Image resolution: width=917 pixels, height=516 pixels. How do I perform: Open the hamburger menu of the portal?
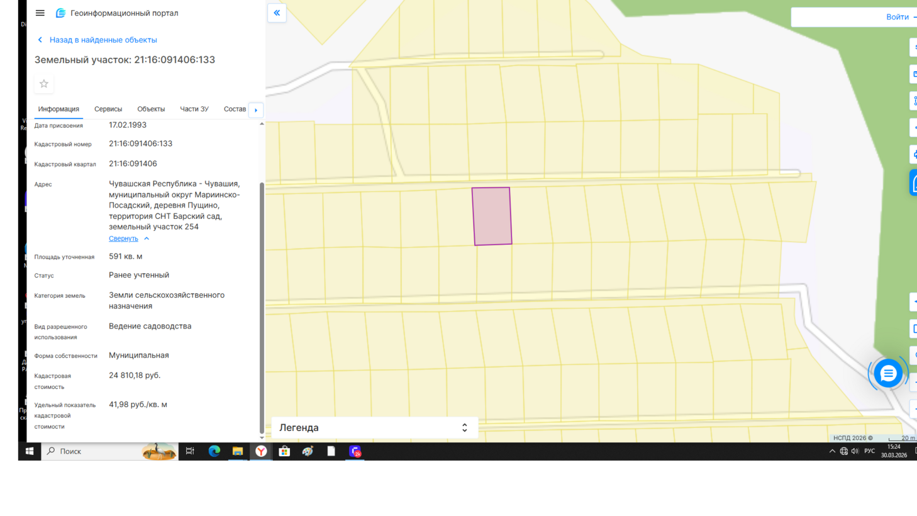tap(40, 13)
